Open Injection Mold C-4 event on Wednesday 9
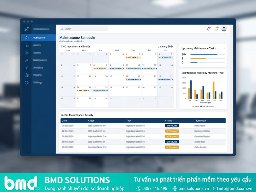256x192 pixels. pyautogui.click(x=117, y=68)
